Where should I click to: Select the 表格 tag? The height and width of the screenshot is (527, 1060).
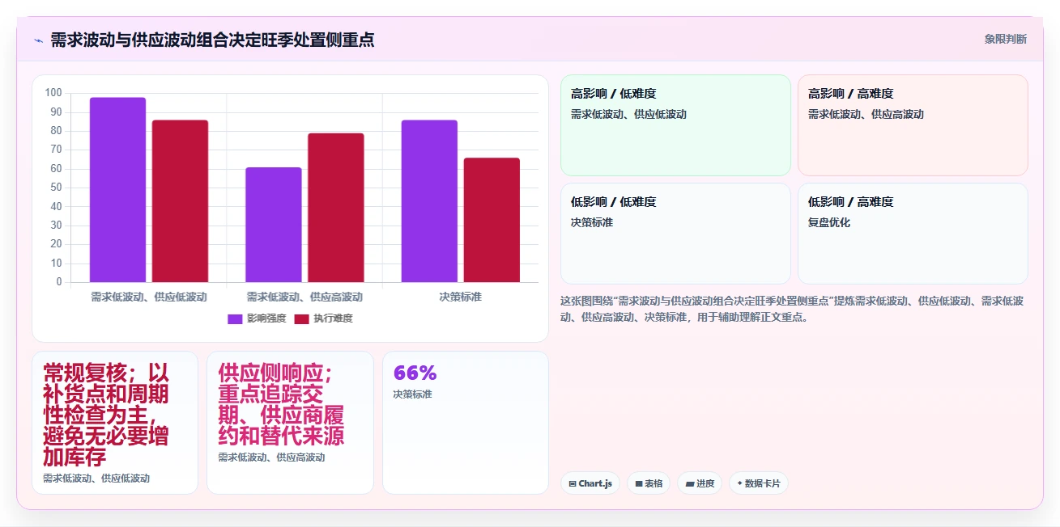[649, 483]
